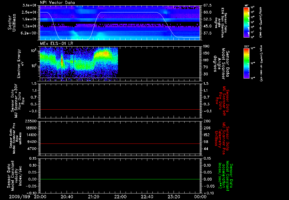
Task: Click the "14100" scanner position tick label
Action: coord(31,135)
